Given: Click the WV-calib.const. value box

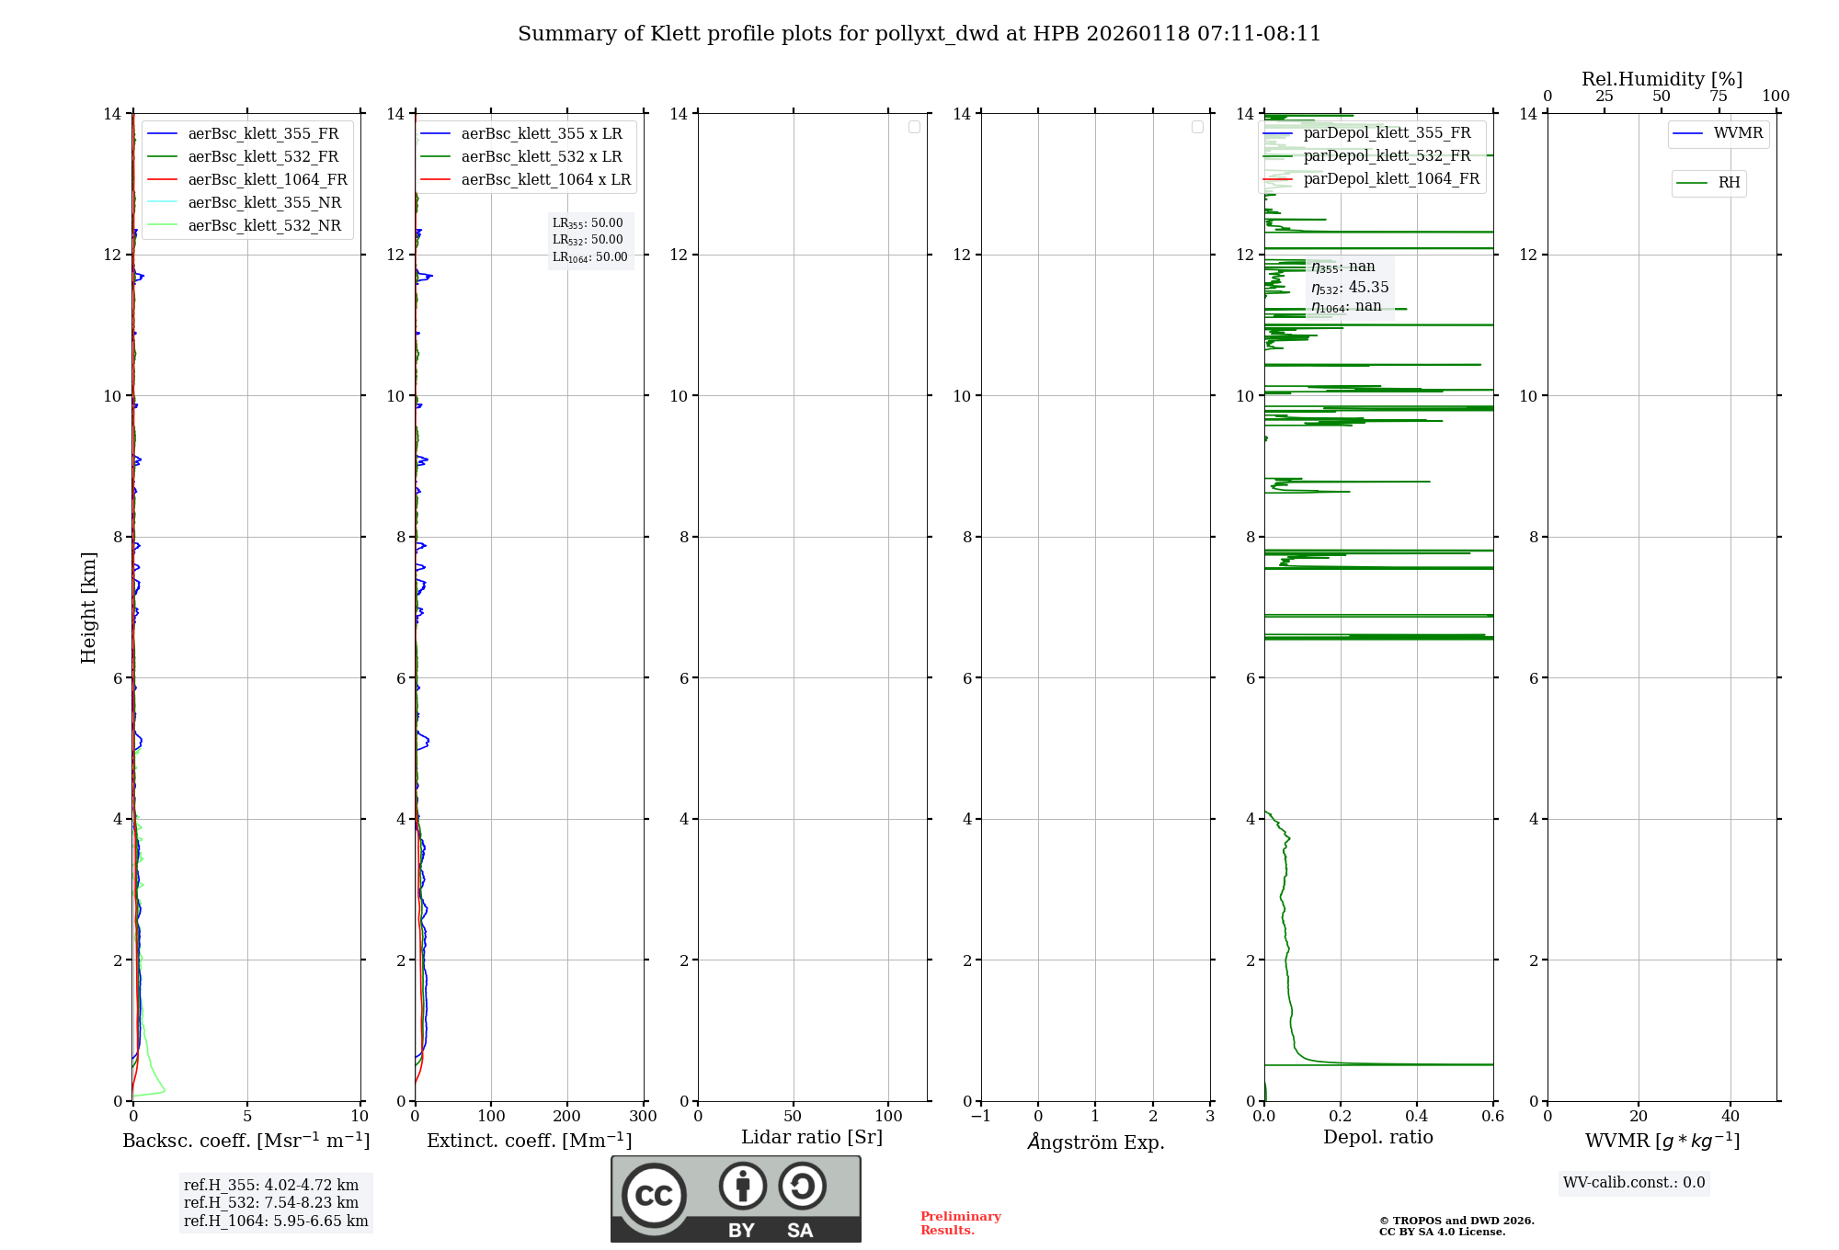Looking at the screenshot, I should [x=1633, y=1183].
